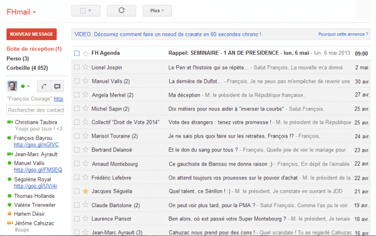Viewport: 376px width, 236px height.
Task: Open the 'Ma déception' email subject
Action: pos(184,95)
